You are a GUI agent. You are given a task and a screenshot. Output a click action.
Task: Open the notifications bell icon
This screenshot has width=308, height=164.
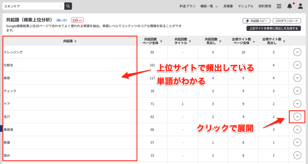(x=290, y=6)
